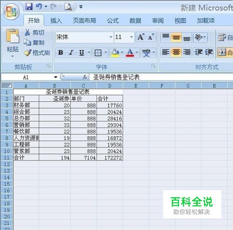Switch to the 开始 tab
The height and width of the screenshot is (230, 233).
point(34,21)
